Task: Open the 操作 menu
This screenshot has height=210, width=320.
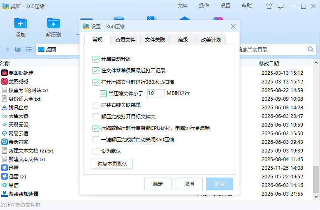Action: (204, 6)
